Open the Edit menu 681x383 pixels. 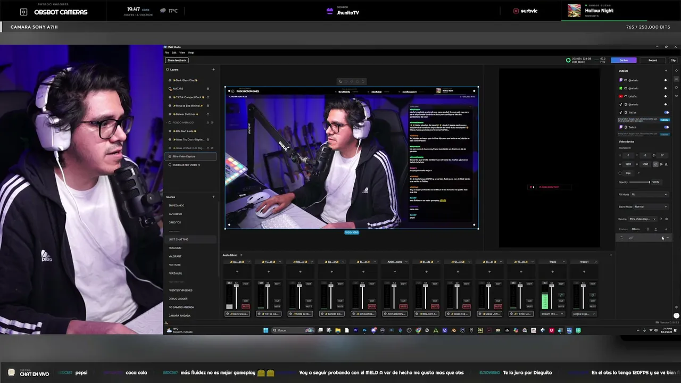pos(174,53)
